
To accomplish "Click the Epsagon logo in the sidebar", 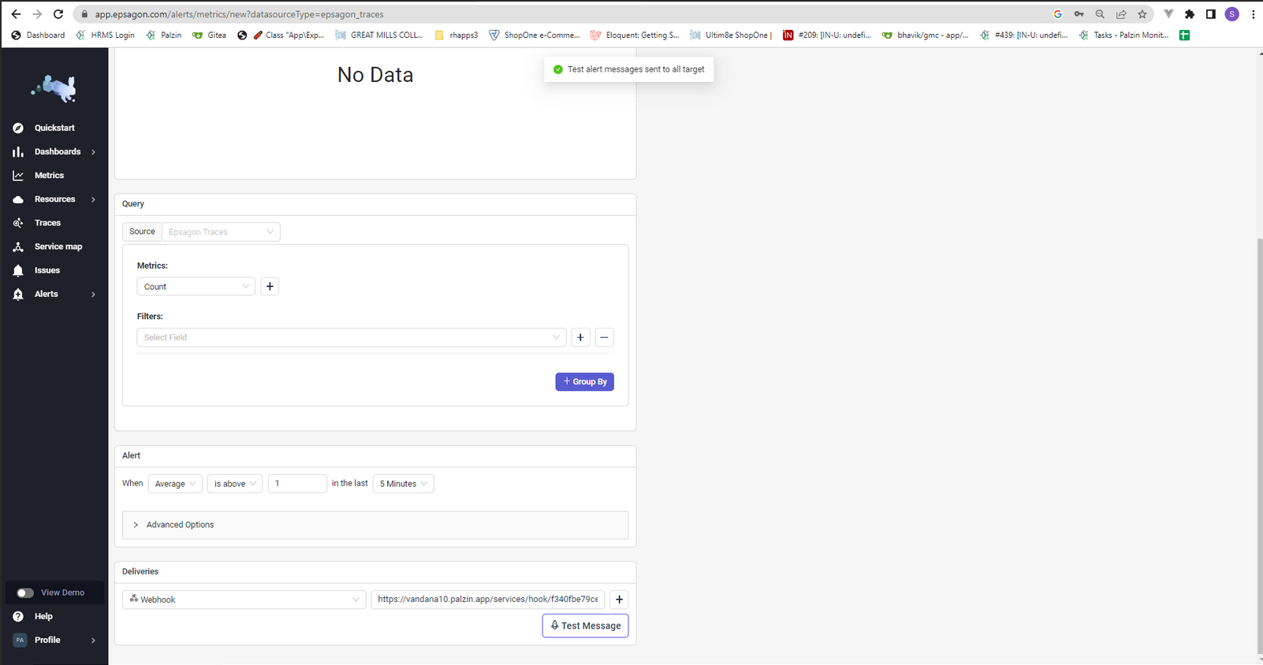I will pos(54,88).
